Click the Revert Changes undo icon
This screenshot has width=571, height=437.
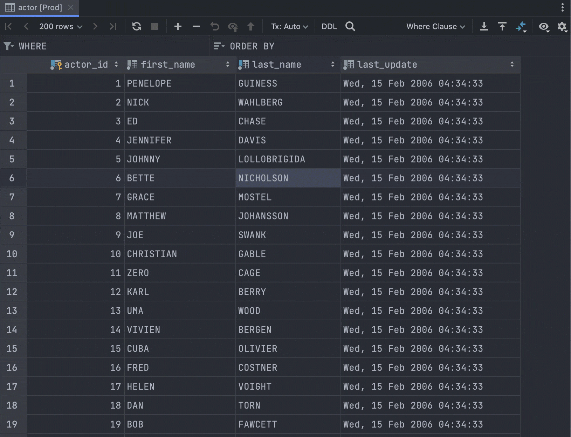pyautogui.click(x=214, y=27)
